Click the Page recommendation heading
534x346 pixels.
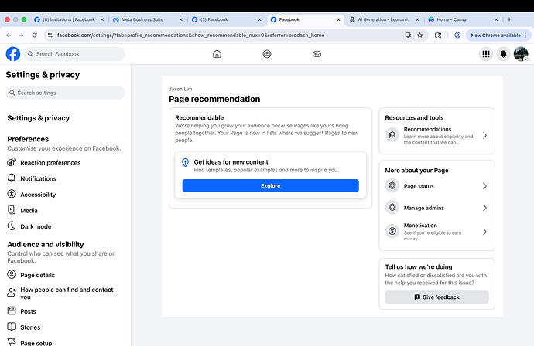pos(214,99)
